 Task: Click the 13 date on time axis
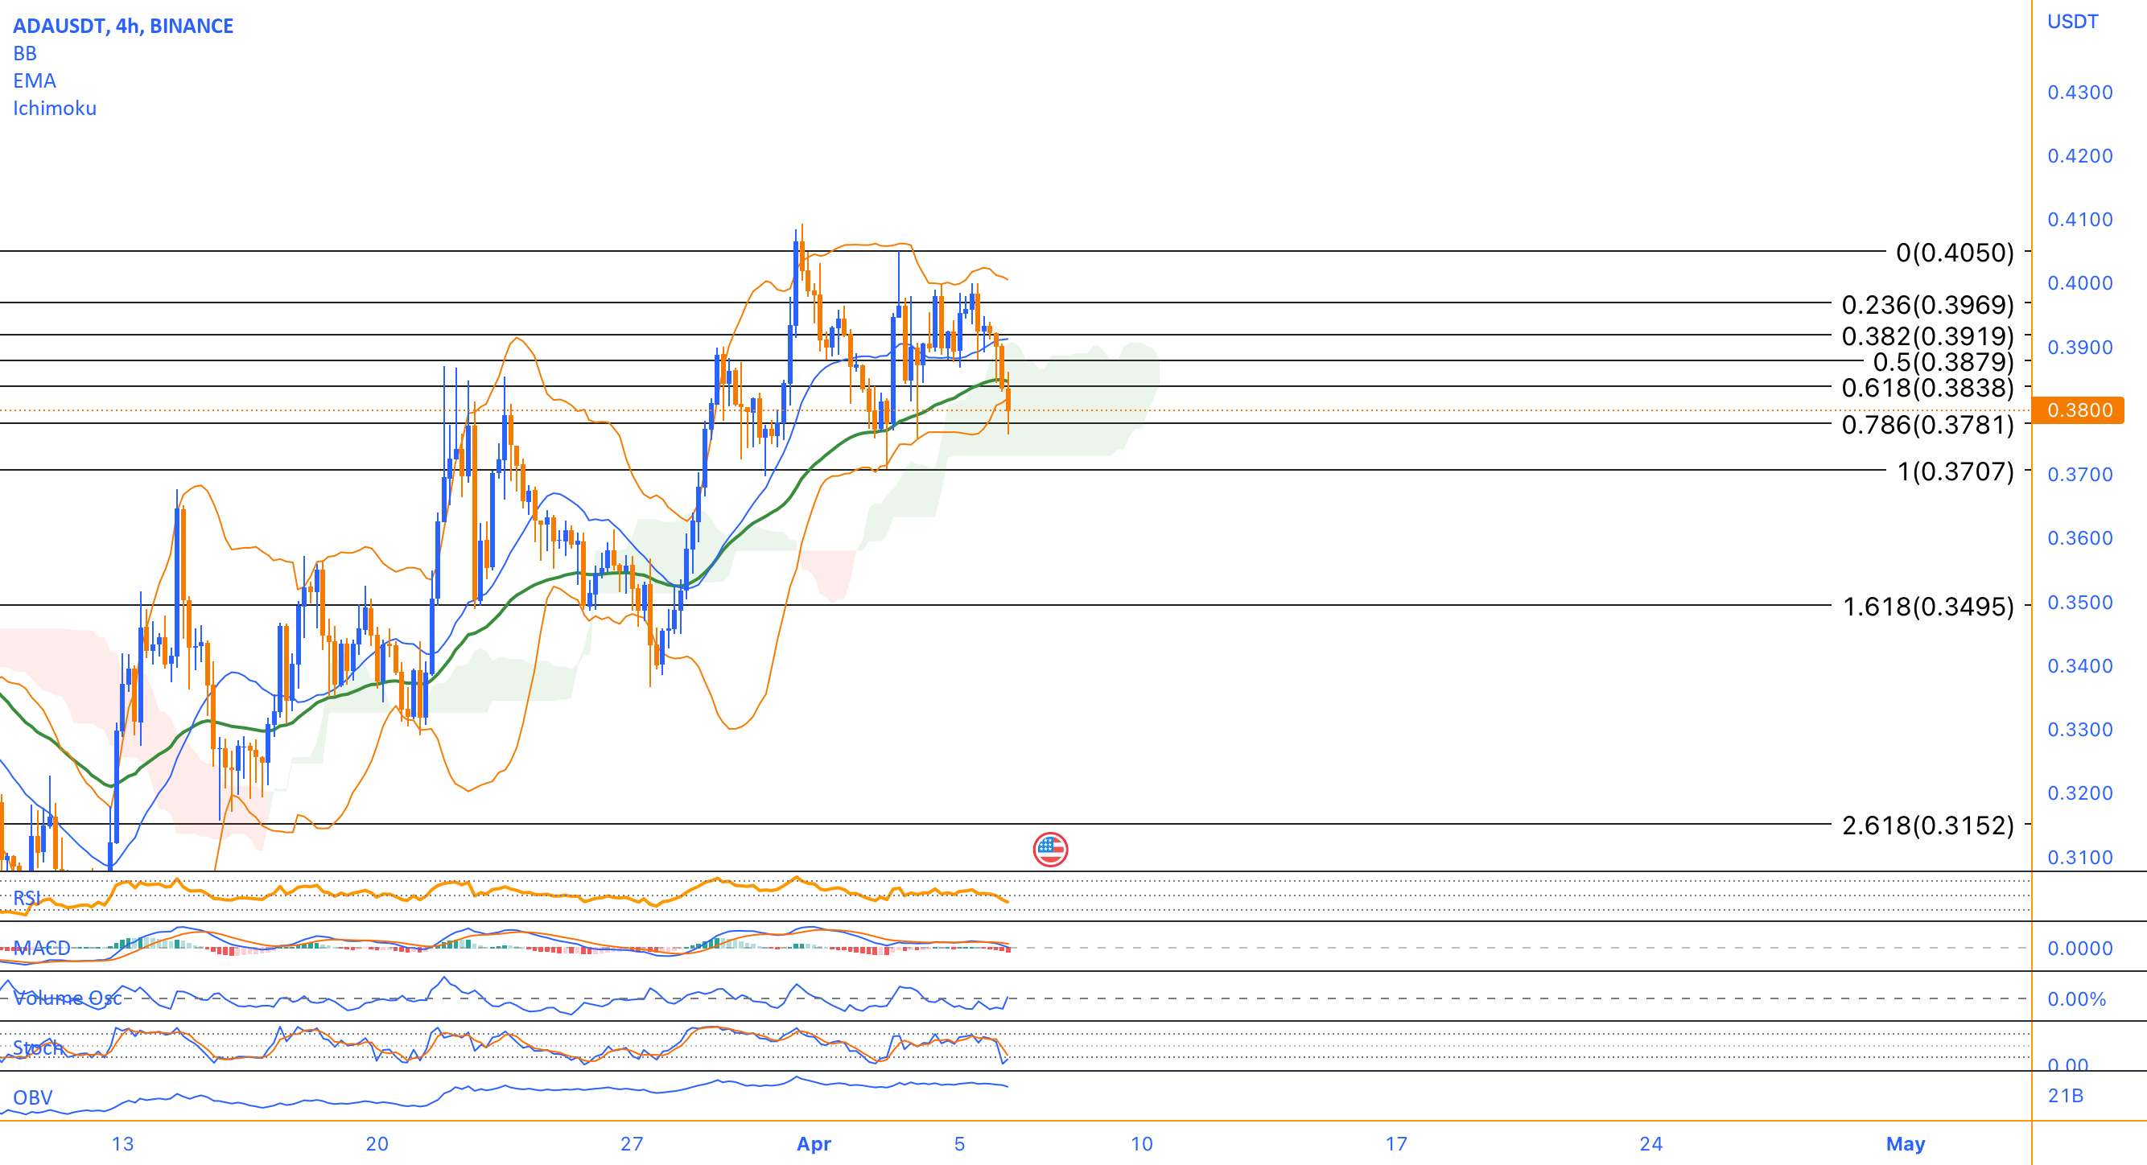point(122,1143)
